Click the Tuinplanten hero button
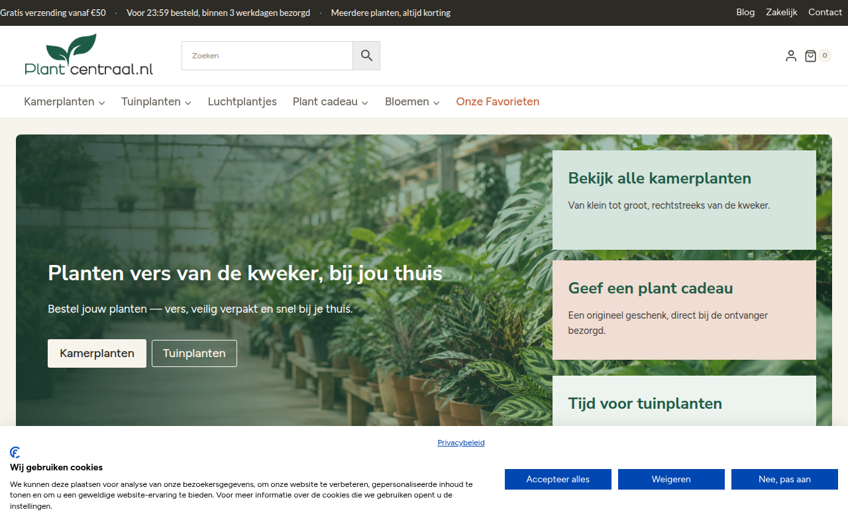 194,353
